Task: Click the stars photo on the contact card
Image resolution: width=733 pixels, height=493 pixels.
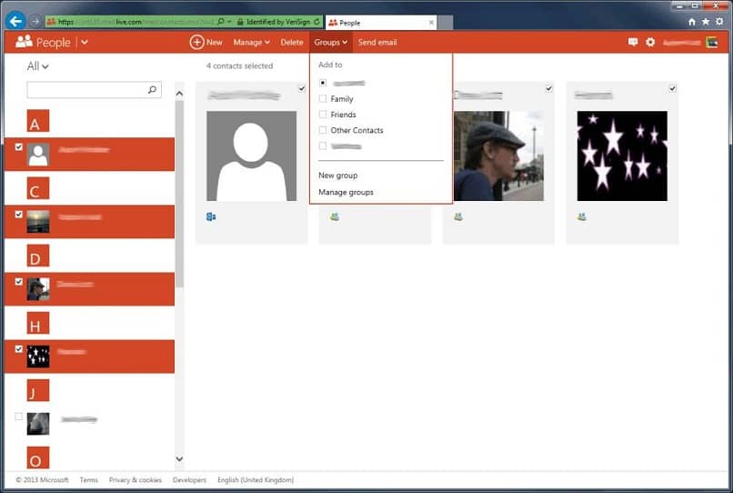Action: pyautogui.click(x=622, y=156)
